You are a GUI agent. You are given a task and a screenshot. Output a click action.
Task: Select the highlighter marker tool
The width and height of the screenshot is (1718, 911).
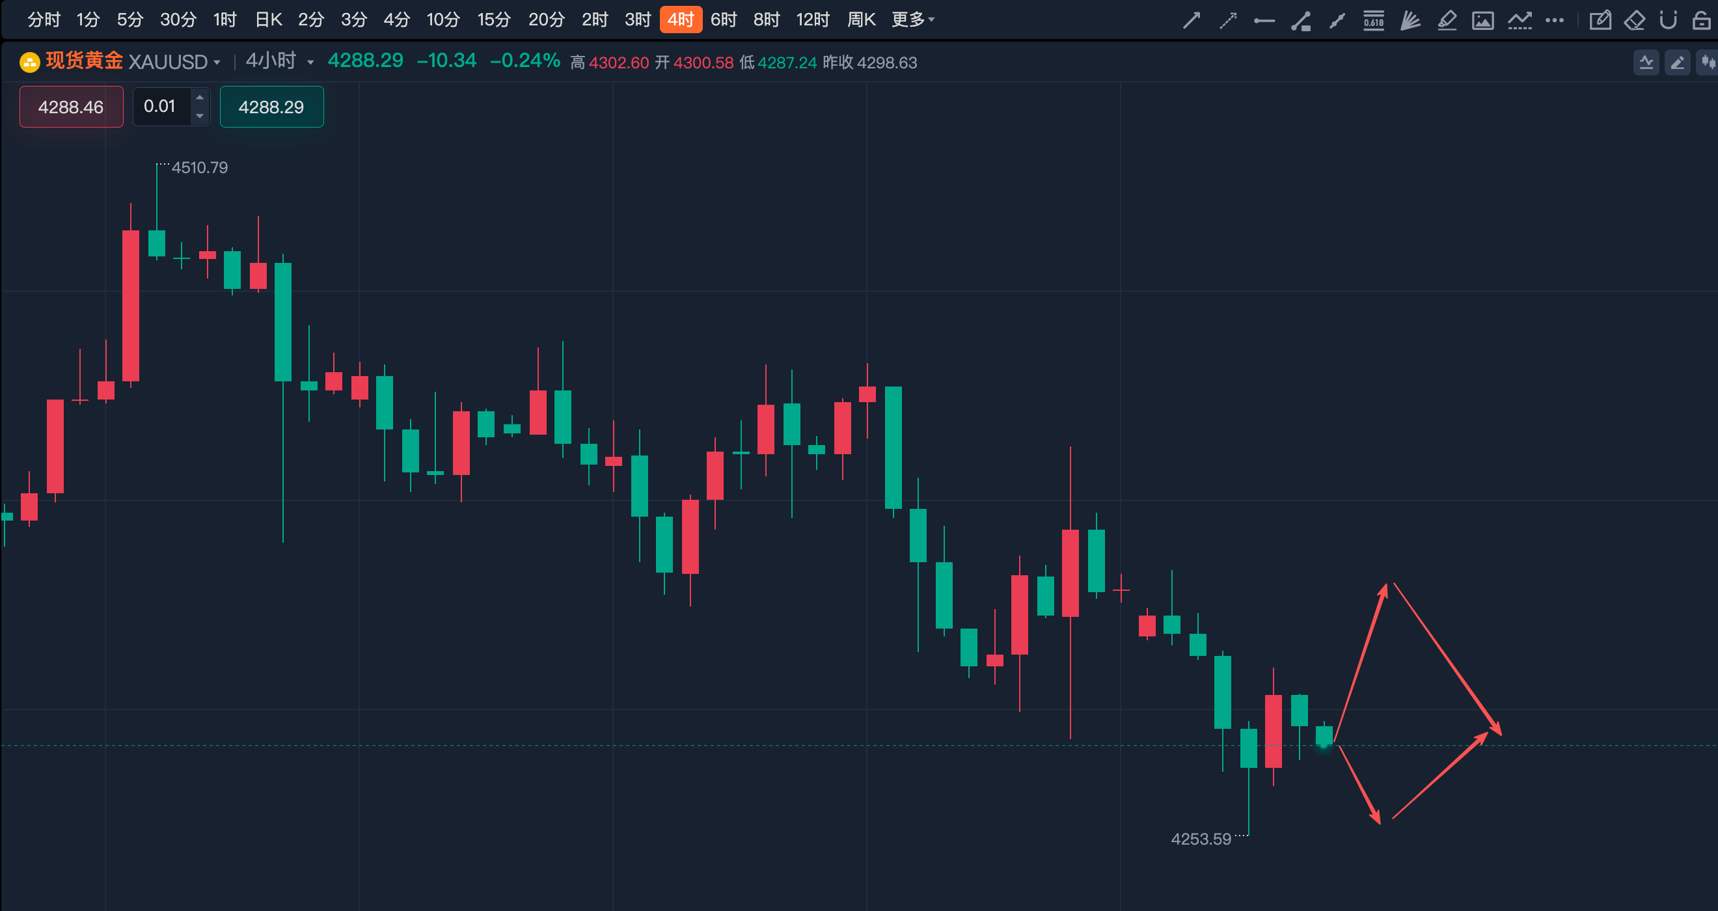(1447, 21)
